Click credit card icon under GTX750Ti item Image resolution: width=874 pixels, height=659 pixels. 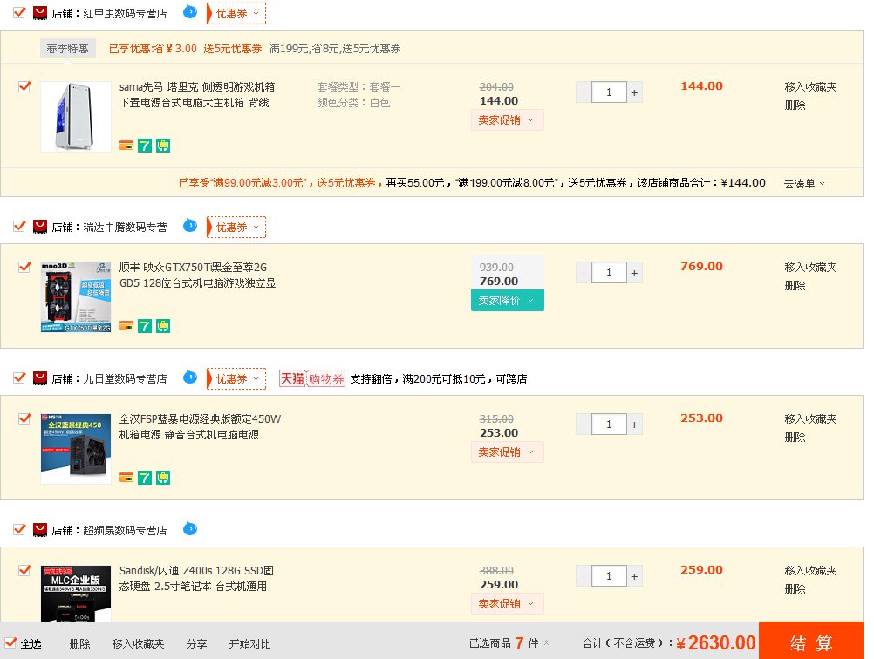(x=126, y=326)
